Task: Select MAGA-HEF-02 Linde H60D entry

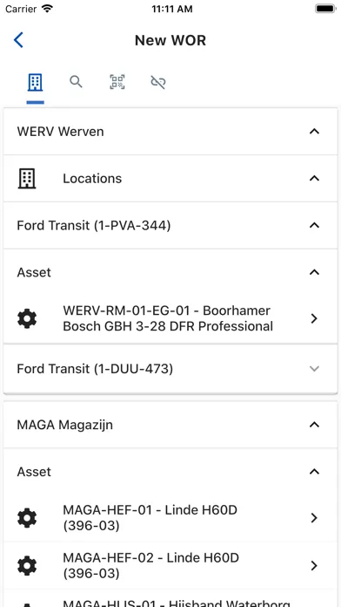Action: coord(170,566)
